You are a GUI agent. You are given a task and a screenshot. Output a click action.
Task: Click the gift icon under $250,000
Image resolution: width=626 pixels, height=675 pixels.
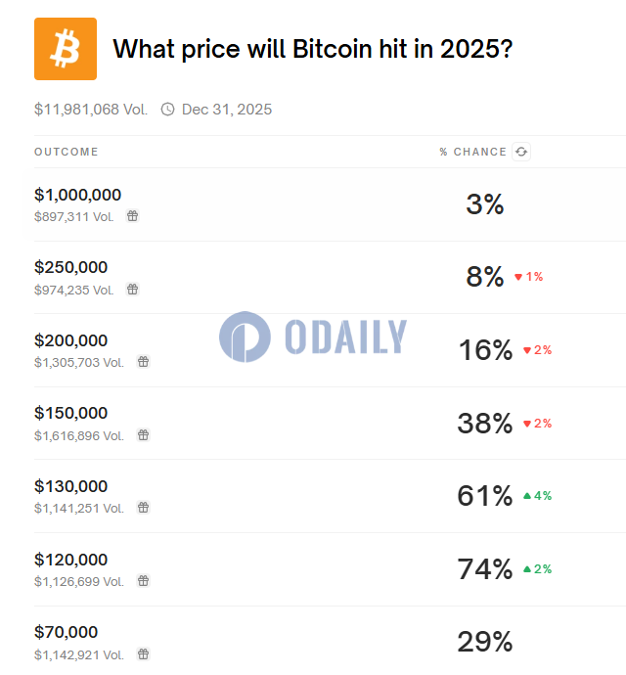coord(133,290)
